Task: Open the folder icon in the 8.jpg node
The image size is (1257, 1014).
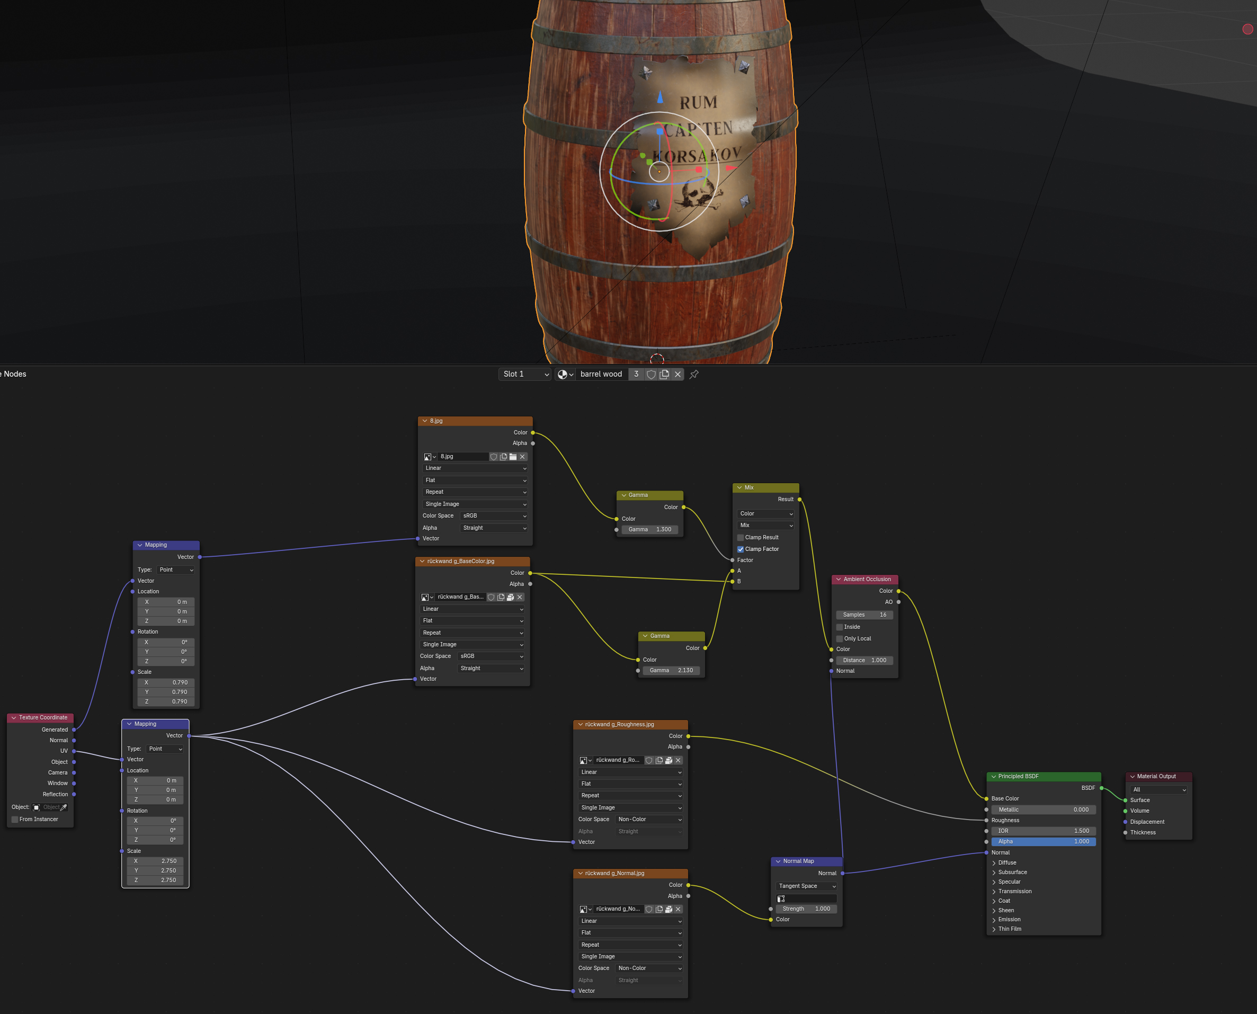Action: pos(513,457)
